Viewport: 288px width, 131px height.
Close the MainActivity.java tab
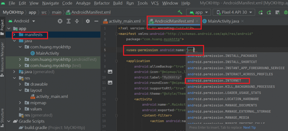242,21
